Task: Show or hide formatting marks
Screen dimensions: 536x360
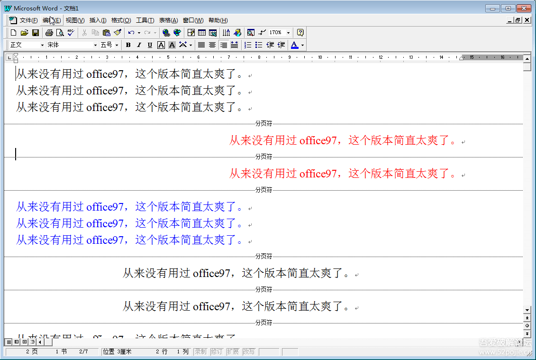Action: (262, 33)
